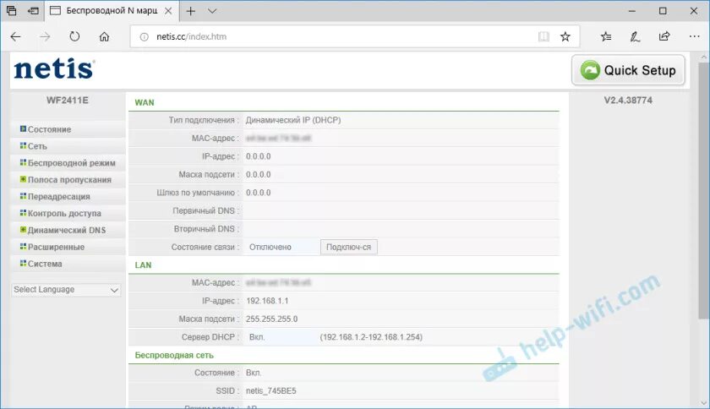Click the Share page icon
Screen dimensions: 710x409
[x=664, y=36]
